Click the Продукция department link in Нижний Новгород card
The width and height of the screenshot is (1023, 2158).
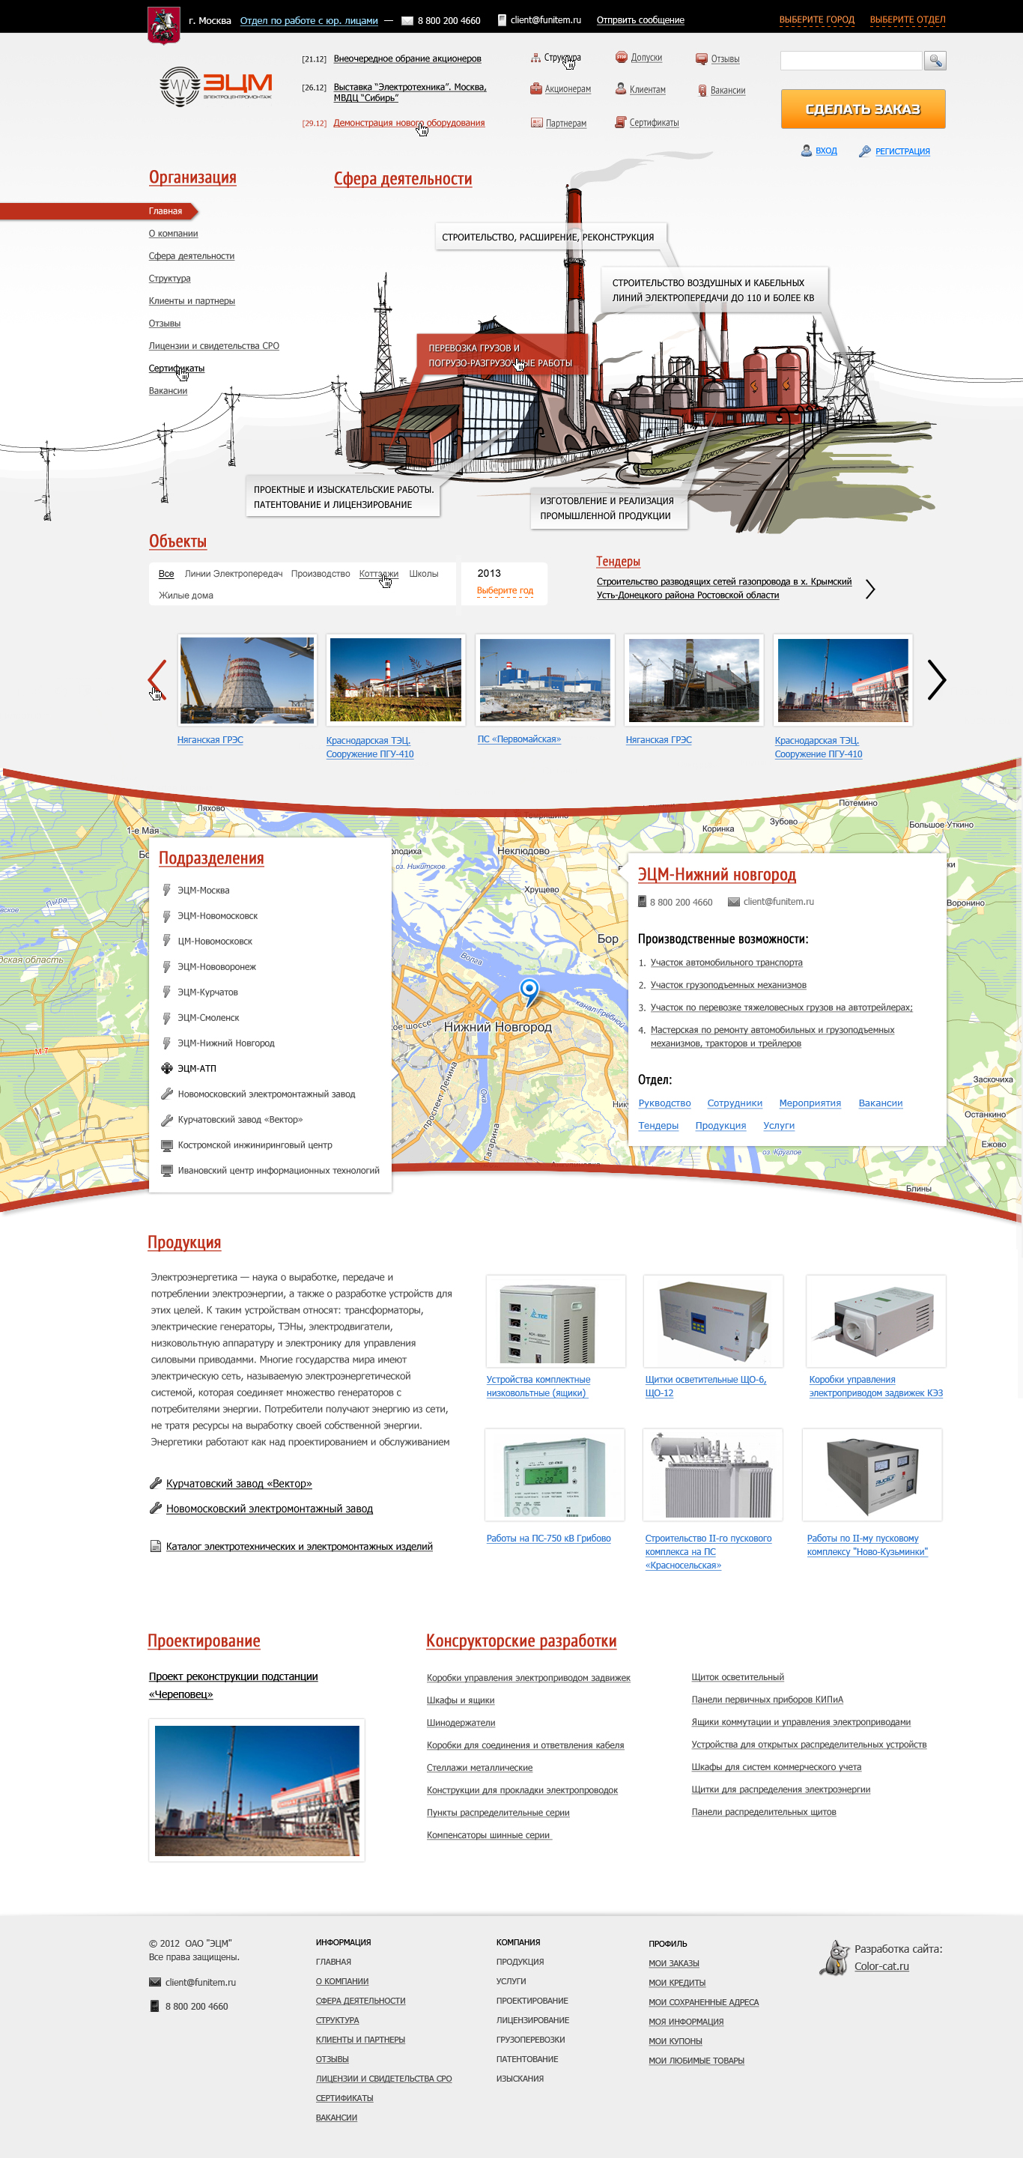coord(720,1126)
